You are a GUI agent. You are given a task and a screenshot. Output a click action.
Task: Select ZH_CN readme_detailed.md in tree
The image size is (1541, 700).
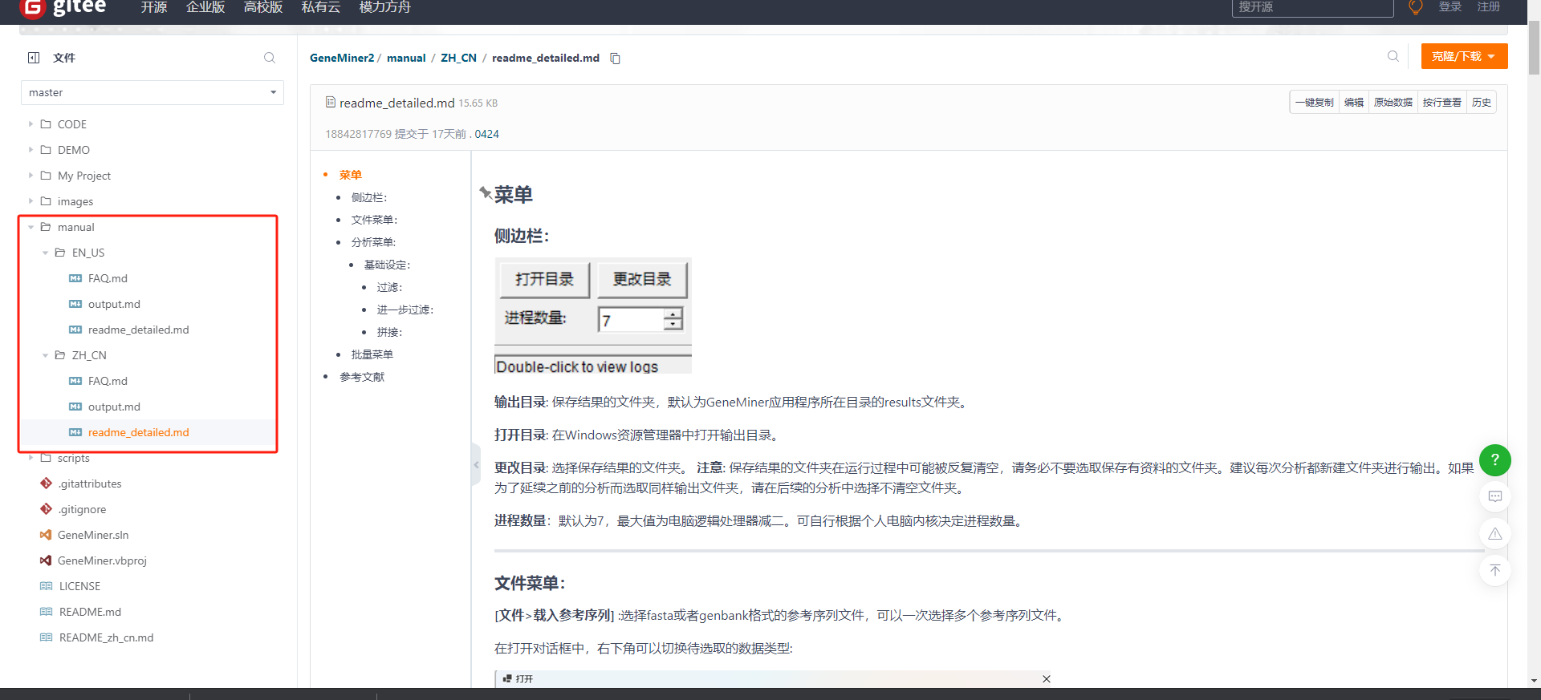pos(138,432)
